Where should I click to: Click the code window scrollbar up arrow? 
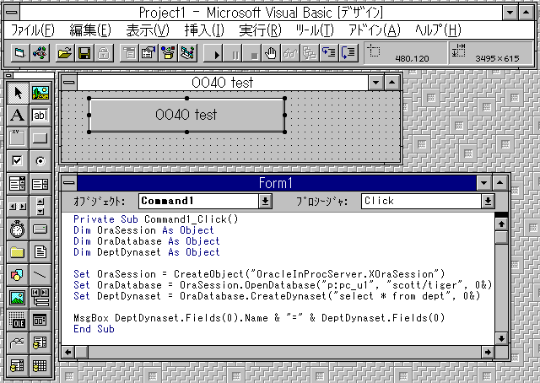coord(500,223)
